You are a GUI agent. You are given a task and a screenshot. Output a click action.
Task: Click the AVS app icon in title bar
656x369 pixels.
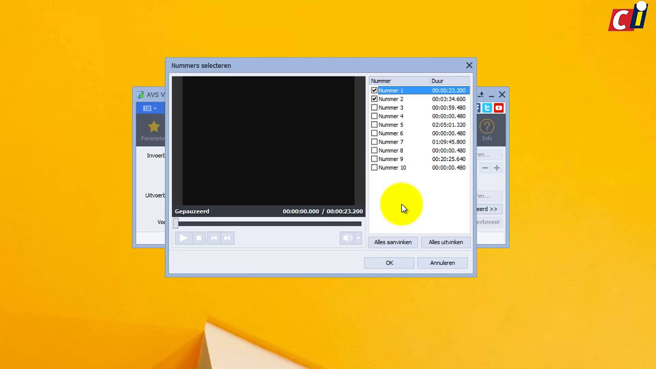click(141, 95)
